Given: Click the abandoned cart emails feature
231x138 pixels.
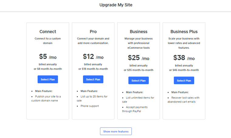Looking at the screenshot, I should pos(183,100).
